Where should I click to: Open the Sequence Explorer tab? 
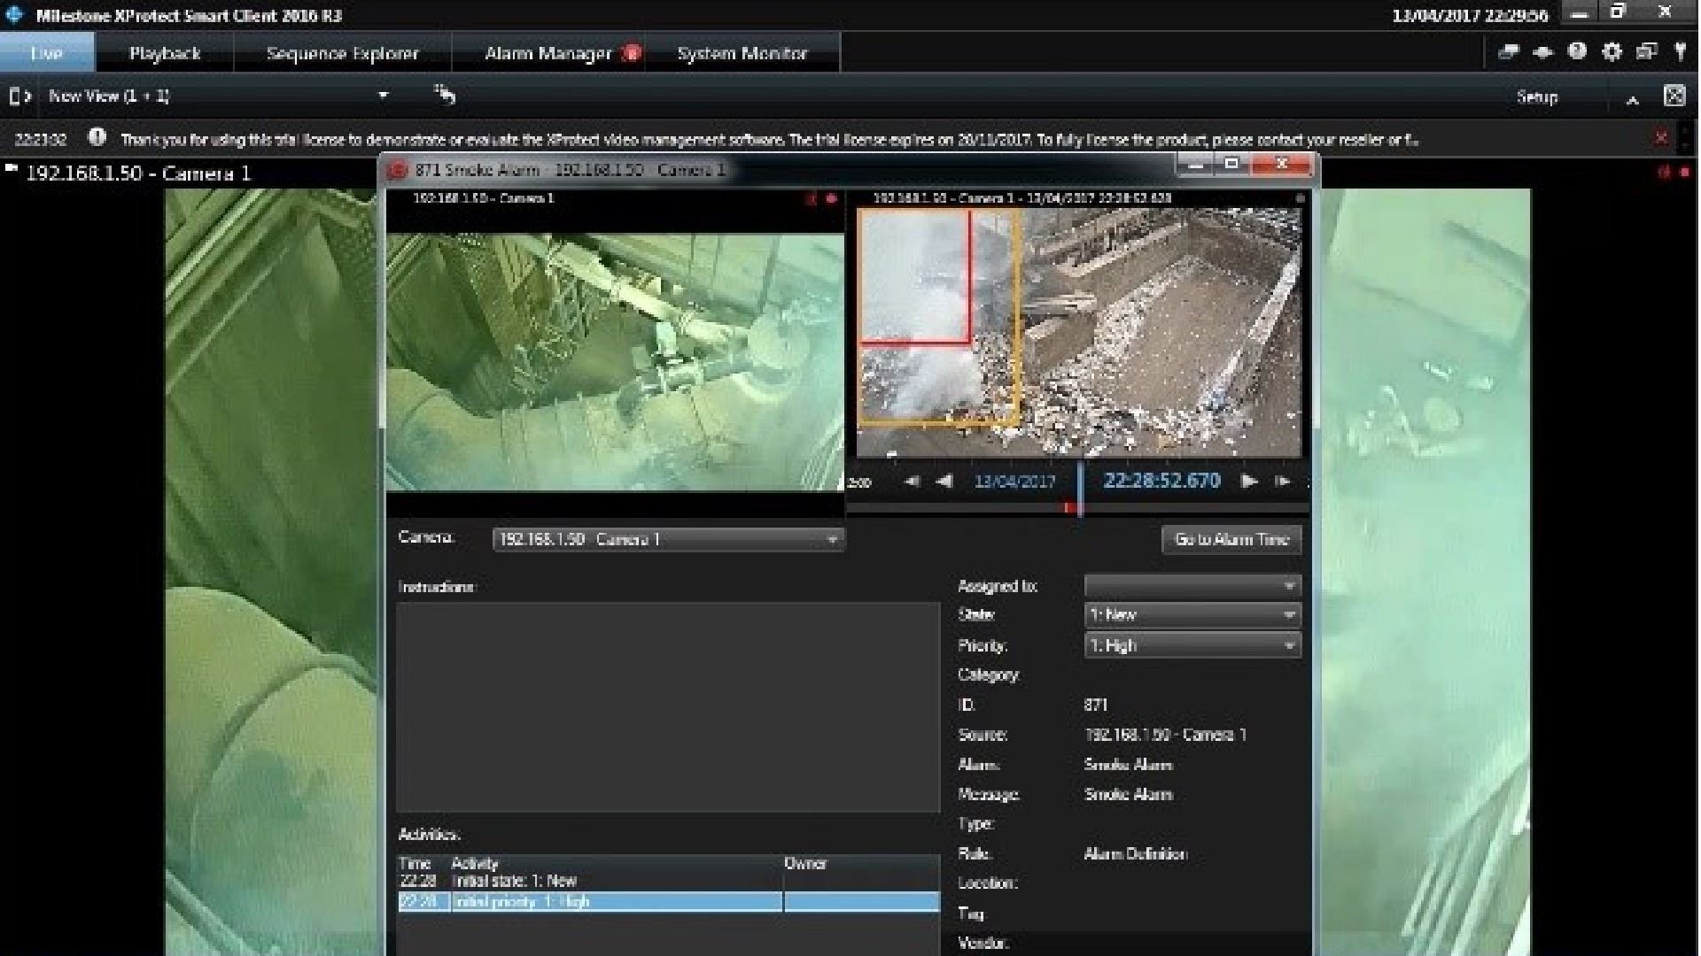(342, 53)
